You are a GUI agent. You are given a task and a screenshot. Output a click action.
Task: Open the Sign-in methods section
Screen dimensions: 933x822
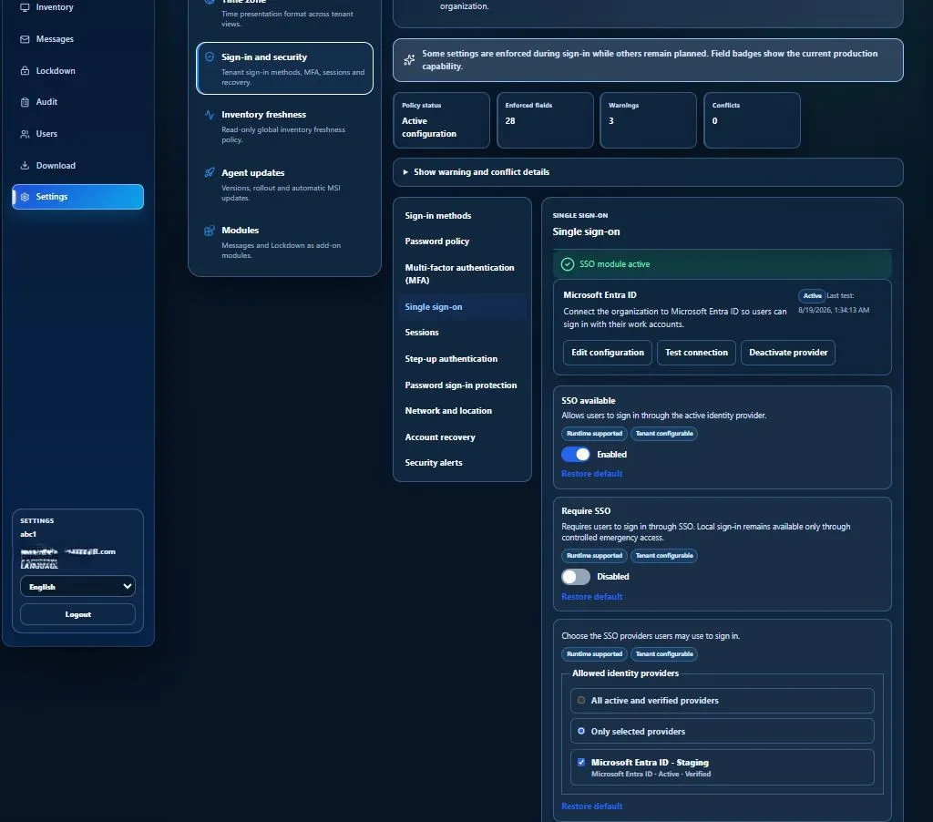(462, 215)
